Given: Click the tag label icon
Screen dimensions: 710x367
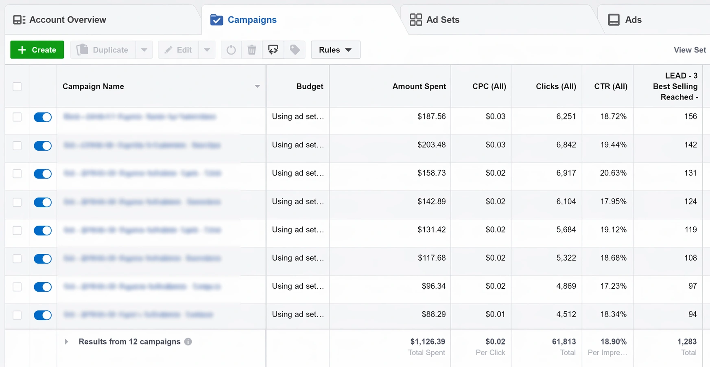Looking at the screenshot, I should [295, 50].
